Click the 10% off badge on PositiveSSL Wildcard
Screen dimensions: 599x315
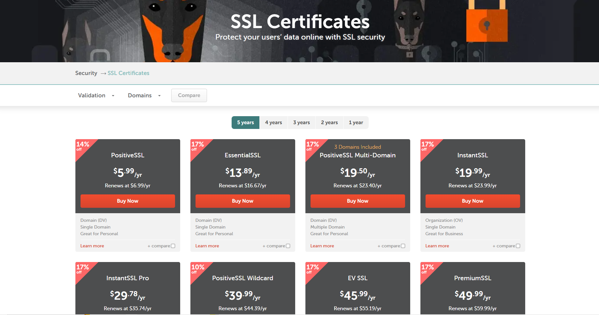pyautogui.click(x=198, y=269)
